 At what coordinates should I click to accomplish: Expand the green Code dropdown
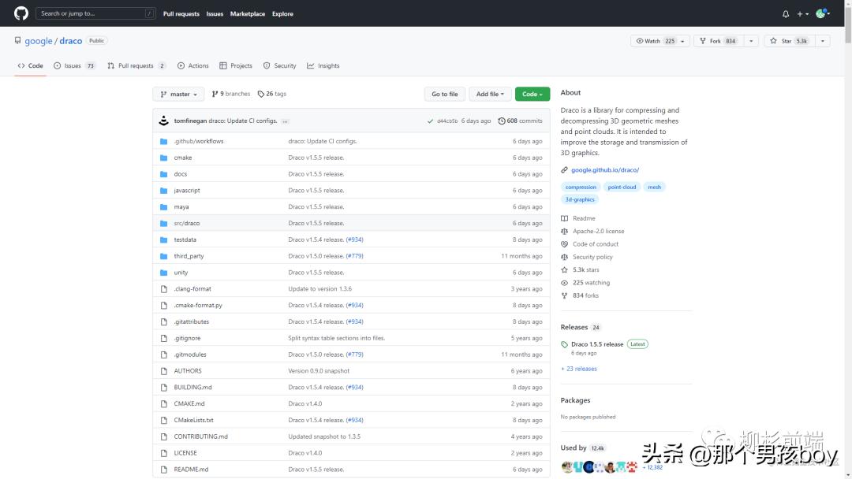532,94
